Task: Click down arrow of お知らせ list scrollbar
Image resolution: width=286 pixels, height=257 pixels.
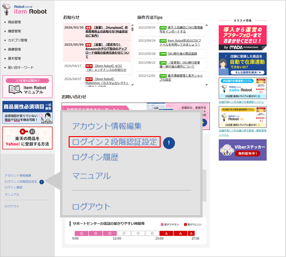Action: pos(133,85)
